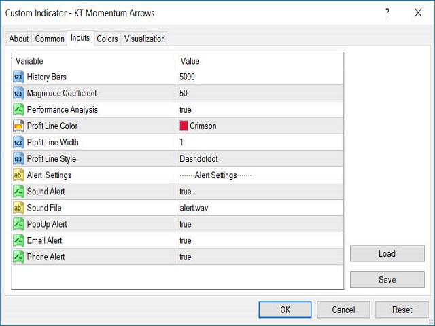Switch to the Visualization tab
Image resolution: width=435 pixels, height=326 pixels.
click(x=145, y=39)
